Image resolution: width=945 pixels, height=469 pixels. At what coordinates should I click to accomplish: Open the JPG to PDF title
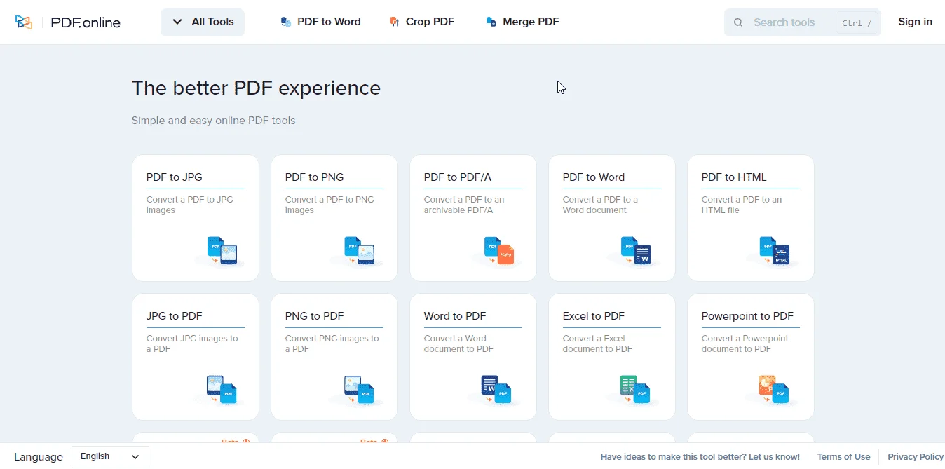point(174,316)
